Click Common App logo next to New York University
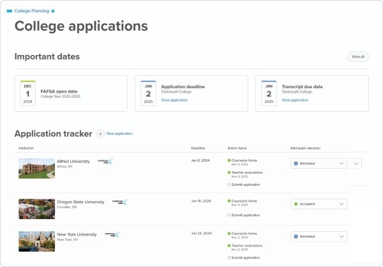The image size is (383, 267). click(x=112, y=234)
